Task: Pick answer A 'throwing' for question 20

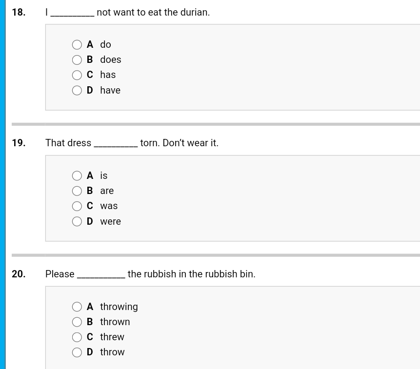Action: tap(77, 307)
